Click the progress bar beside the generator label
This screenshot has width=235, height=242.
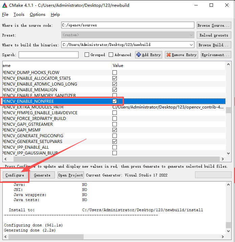point(213,175)
